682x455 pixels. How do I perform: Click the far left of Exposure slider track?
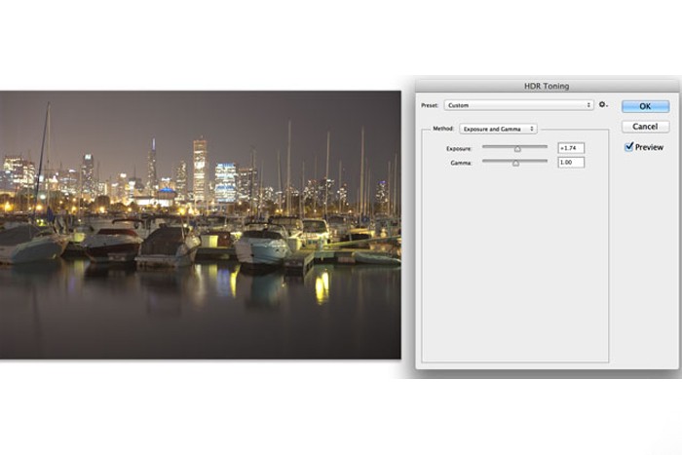pos(485,147)
